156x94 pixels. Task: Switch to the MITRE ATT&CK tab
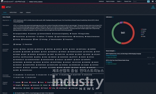[x=13, y=12]
